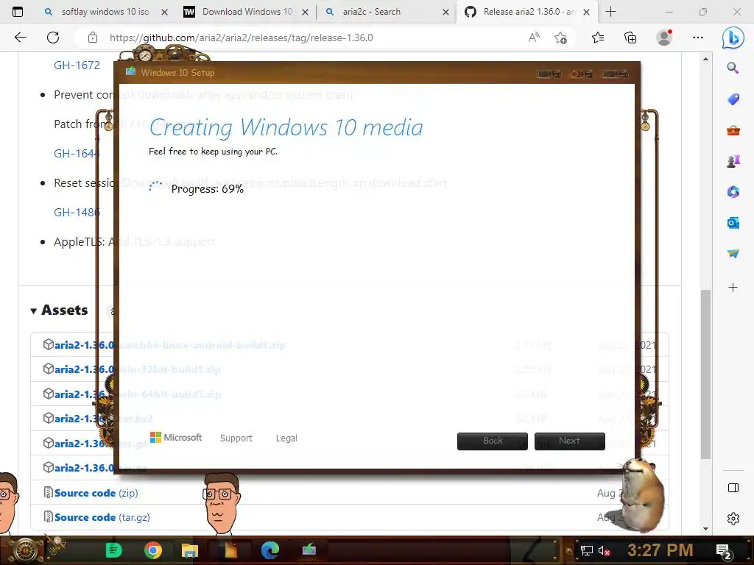754x565 pixels.
Task: Click the page scroll down arrow
Action: coord(705,529)
